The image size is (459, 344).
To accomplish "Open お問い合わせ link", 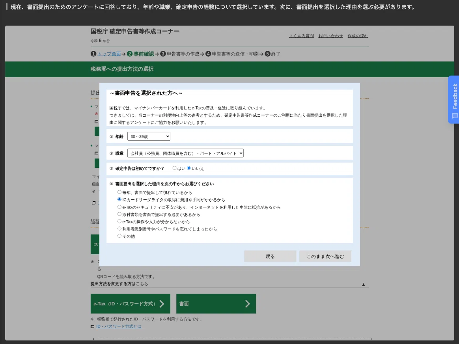I will [330, 36].
